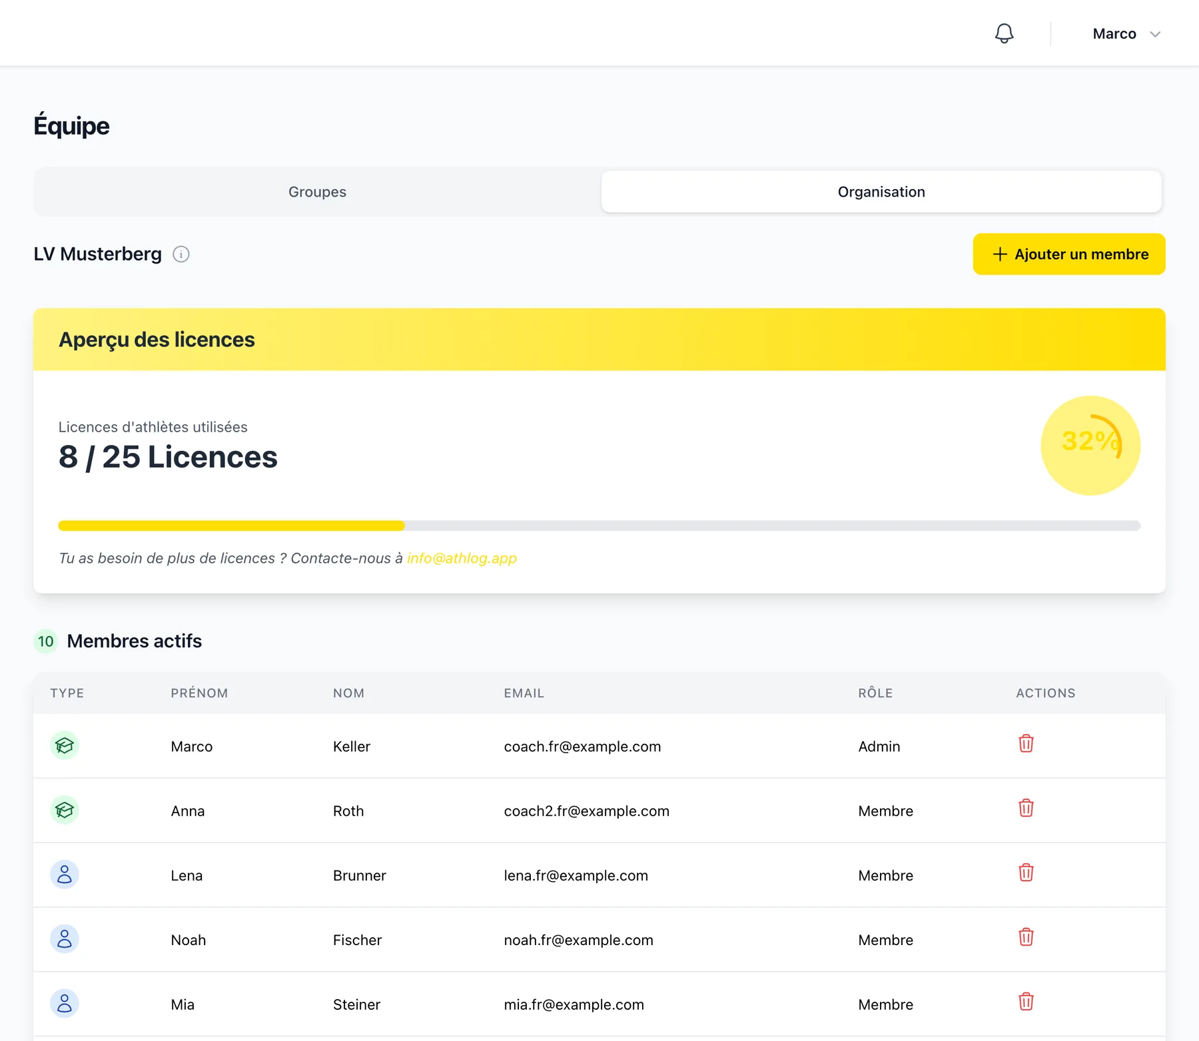Viewport: 1199px width, 1041px height.
Task: Click the PRÉNOM column header
Action: click(x=199, y=693)
